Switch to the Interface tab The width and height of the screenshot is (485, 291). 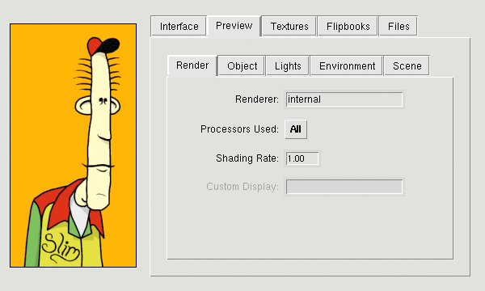(179, 27)
